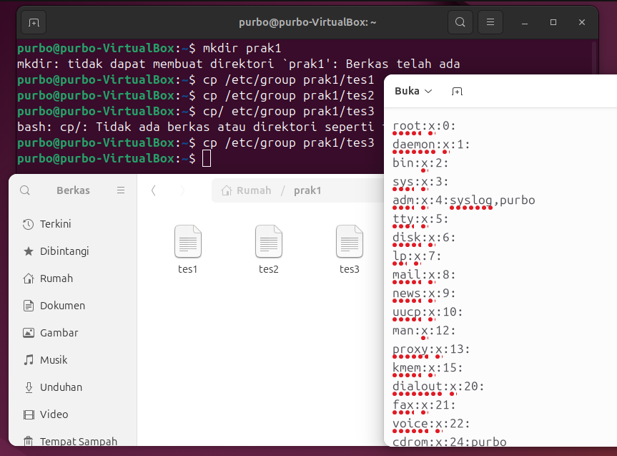Open Dokumen folder in sidebar
The image size is (617, 456).
[x=73, y=306]
